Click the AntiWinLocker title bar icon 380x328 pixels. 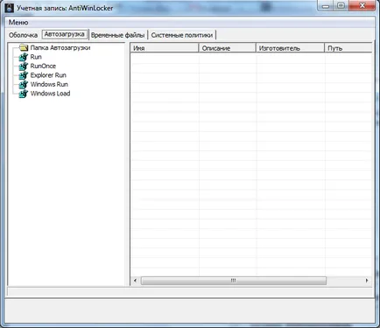[10, 8]
